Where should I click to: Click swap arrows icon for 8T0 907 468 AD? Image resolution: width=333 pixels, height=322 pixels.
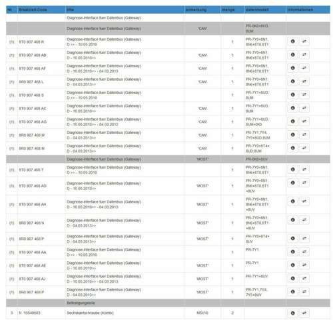[x=304, y=183]
